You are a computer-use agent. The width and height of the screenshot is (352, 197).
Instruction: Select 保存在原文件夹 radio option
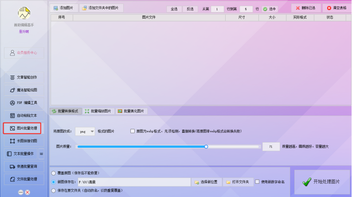click(x=54, y=191)
